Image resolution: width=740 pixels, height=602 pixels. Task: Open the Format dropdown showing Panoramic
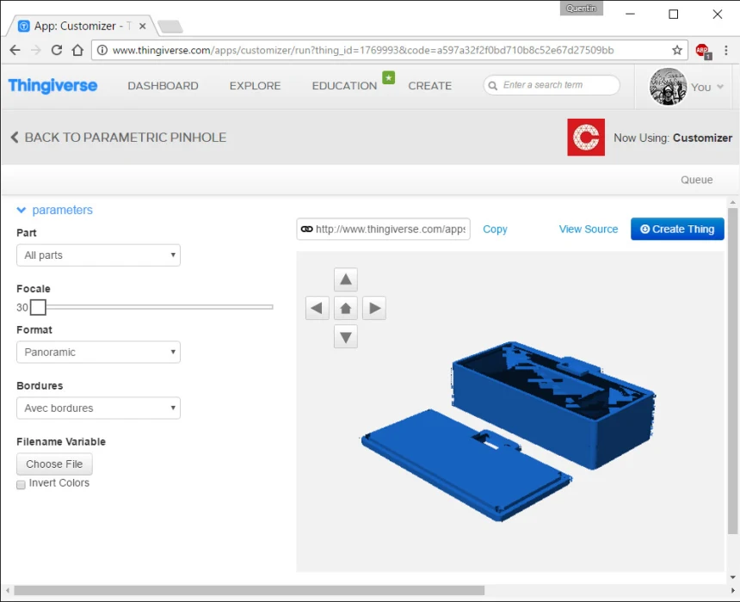coord(97,352)
